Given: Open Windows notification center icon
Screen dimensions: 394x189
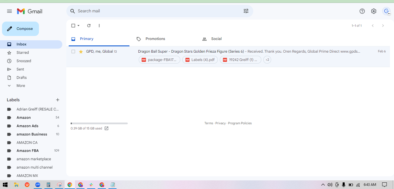Looking at the screenshot, I should click(384, 185).
